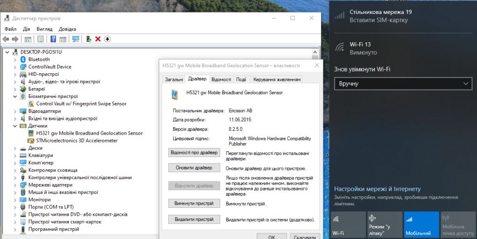The width and height of the screenshot is (477, 239).
Task: Collapse the Датчики node
Action: point(15,126)
